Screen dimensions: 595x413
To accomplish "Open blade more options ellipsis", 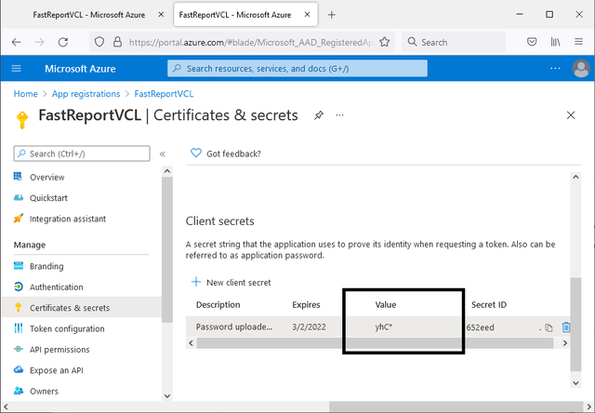I will [339, 115].
